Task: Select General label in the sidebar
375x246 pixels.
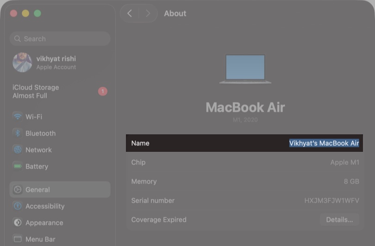Action: (37, 190)
